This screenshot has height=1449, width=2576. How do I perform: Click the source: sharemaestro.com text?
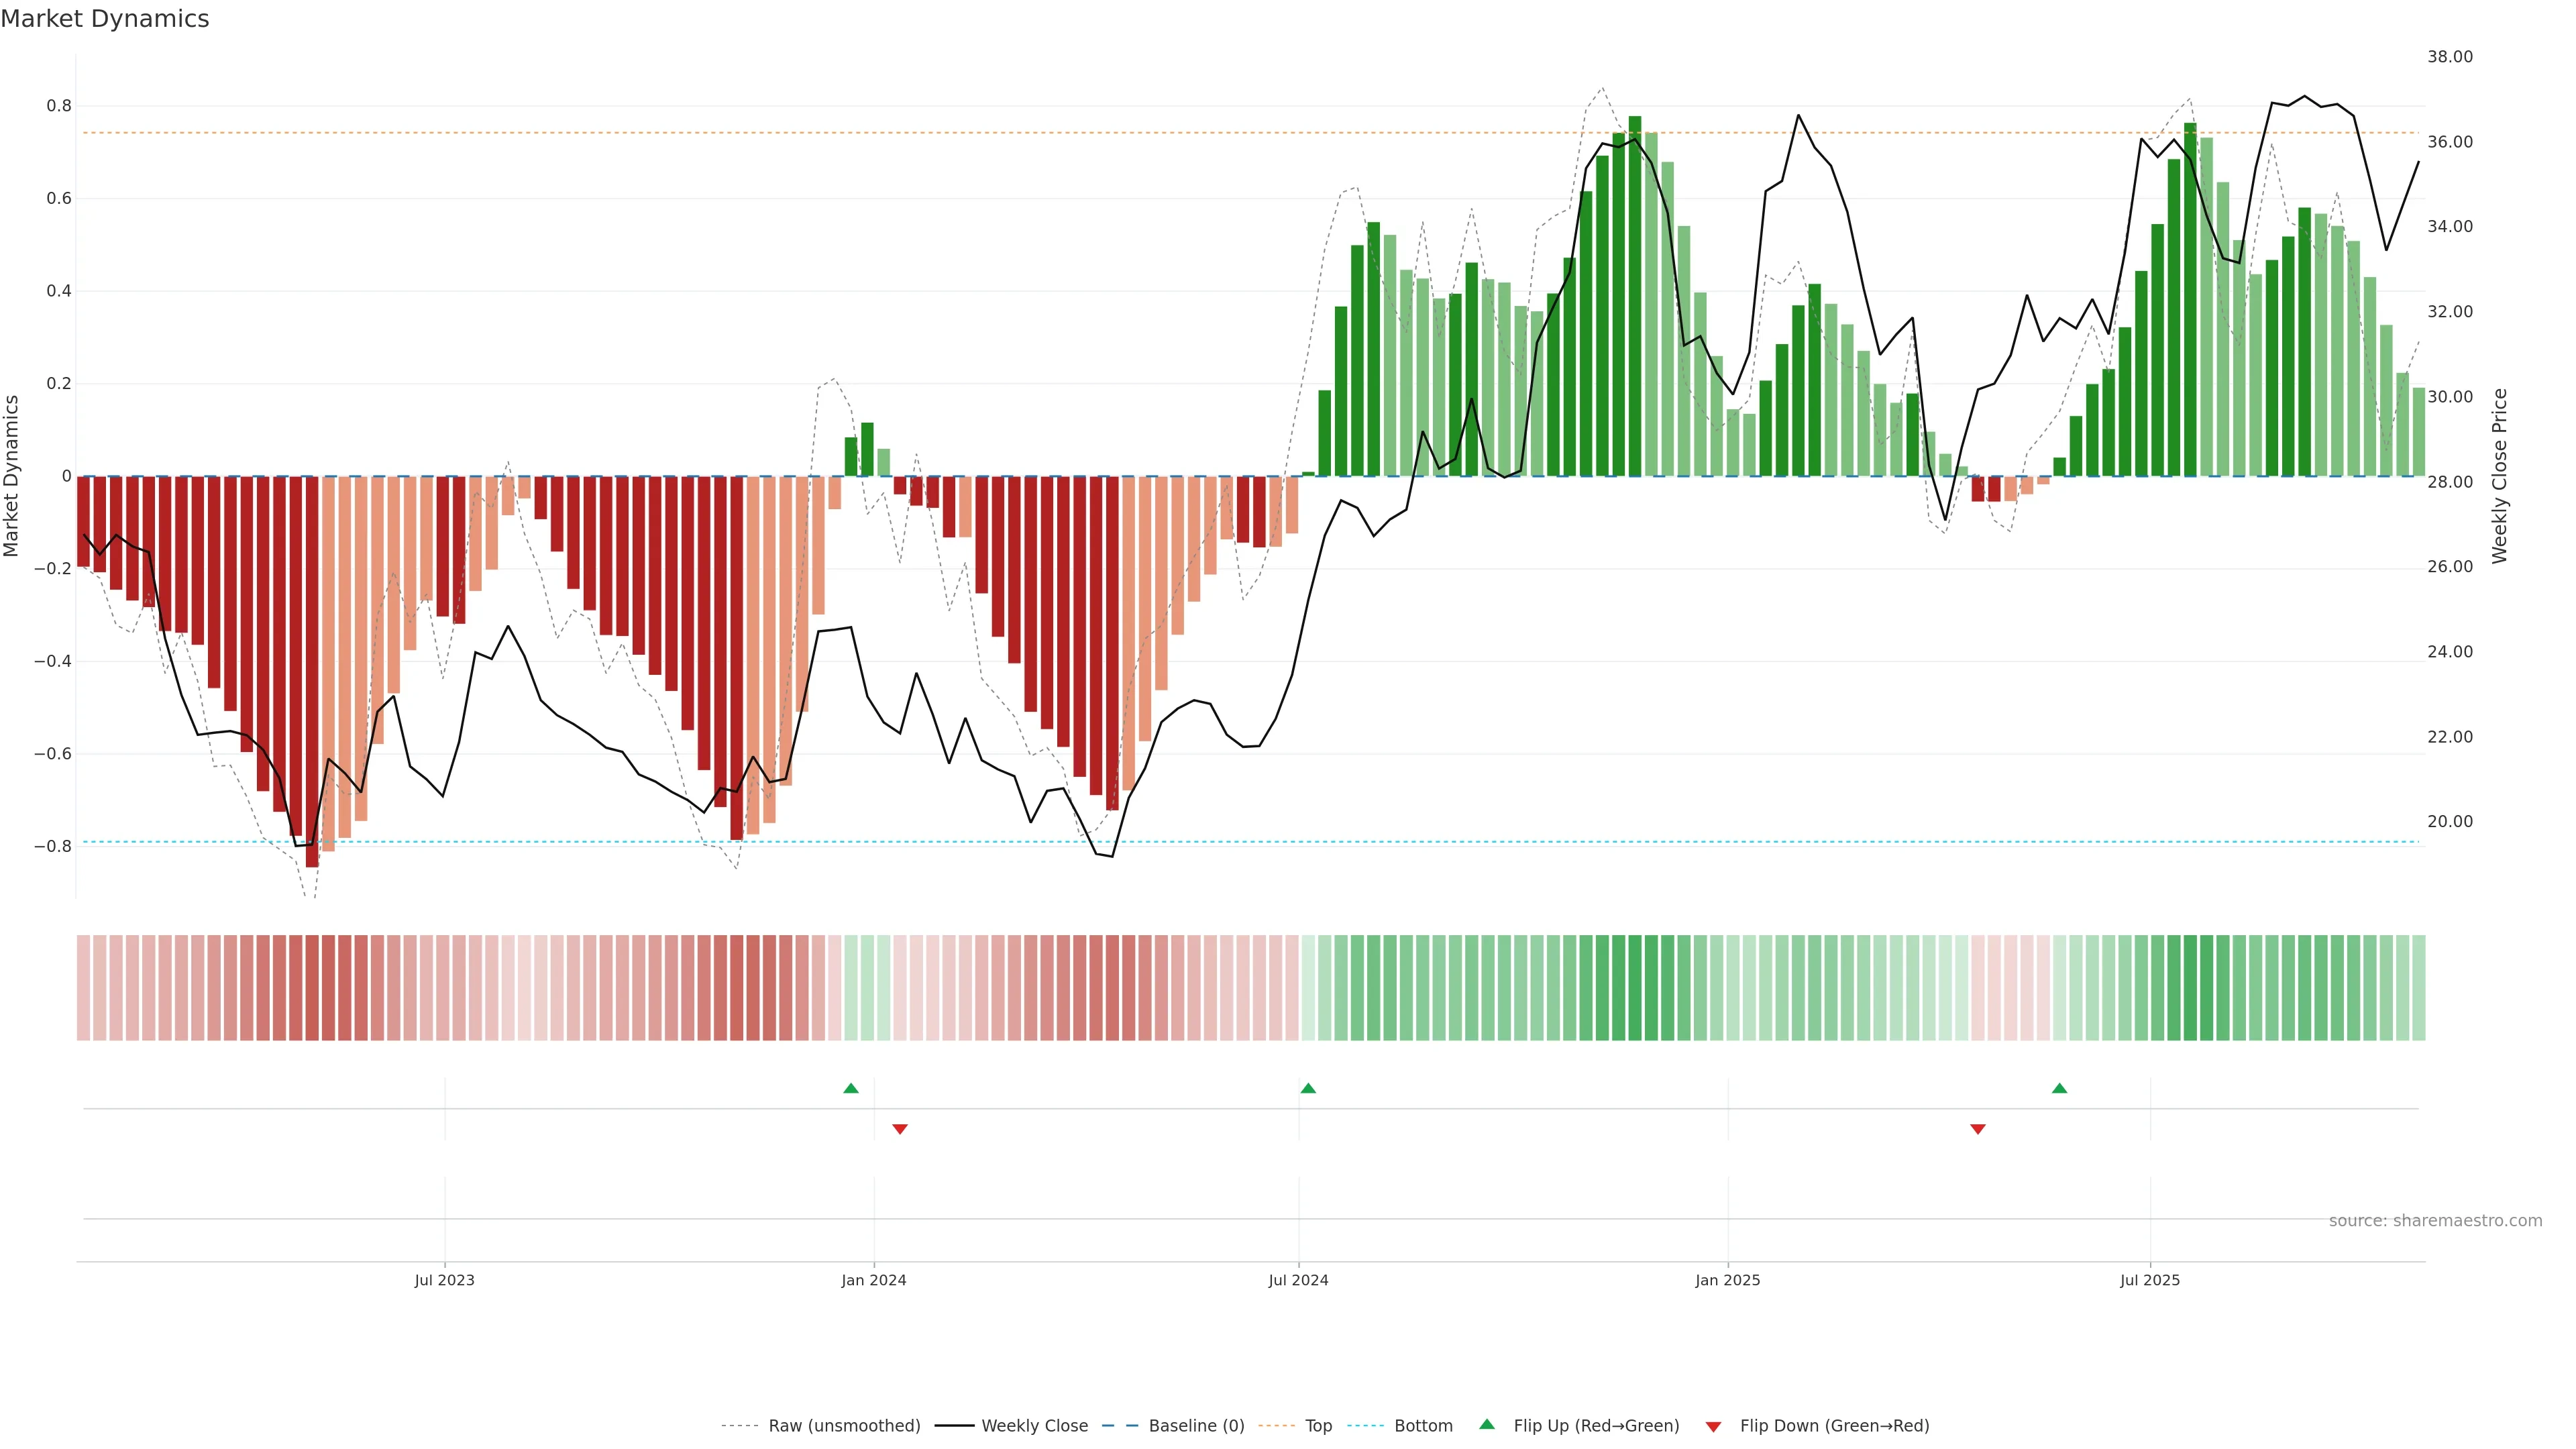[2435, 1221]
